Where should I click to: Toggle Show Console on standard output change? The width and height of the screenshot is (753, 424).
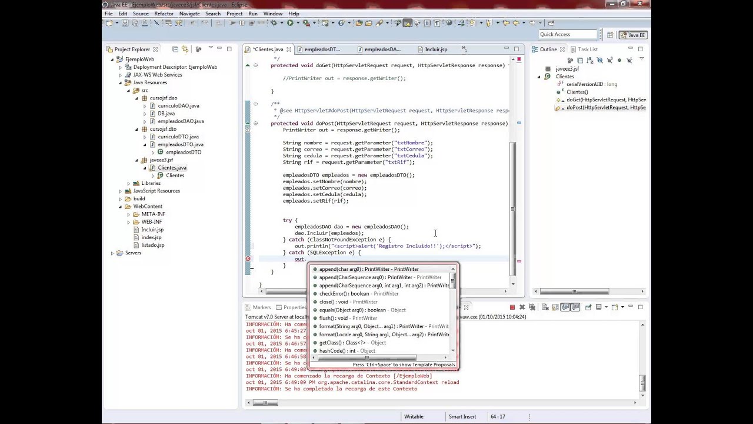click(565, 307)
